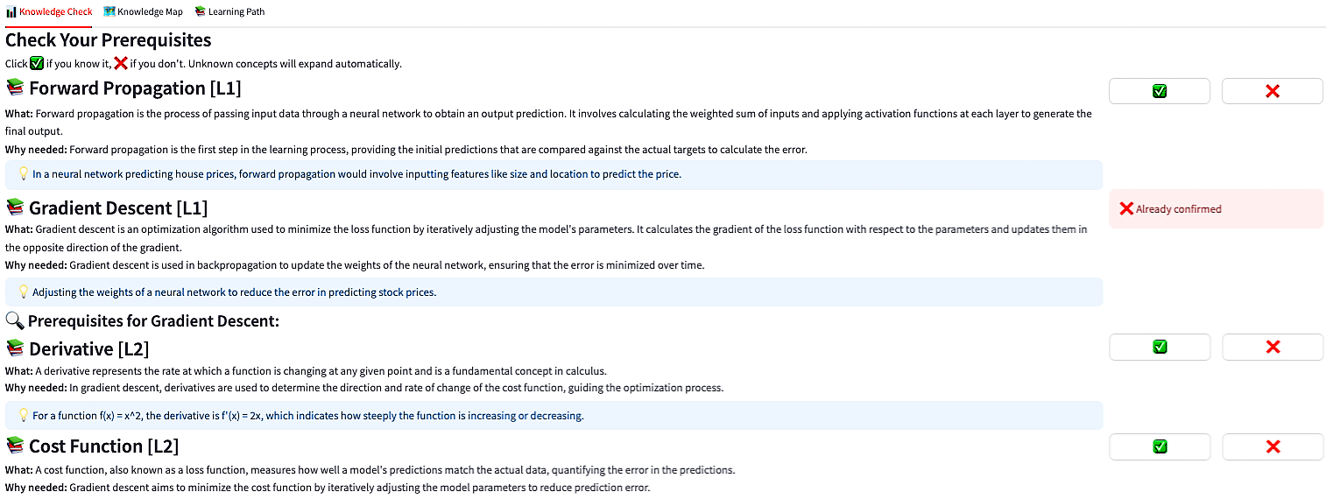Screen dimensions: 1326x499
Task: Click the Gradient Descent books icon
Action: tap(15, 208)
